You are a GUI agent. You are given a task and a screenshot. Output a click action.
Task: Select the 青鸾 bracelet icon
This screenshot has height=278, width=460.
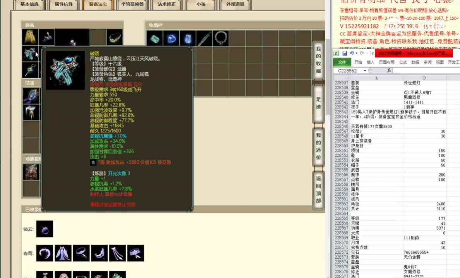pos(81,253)
